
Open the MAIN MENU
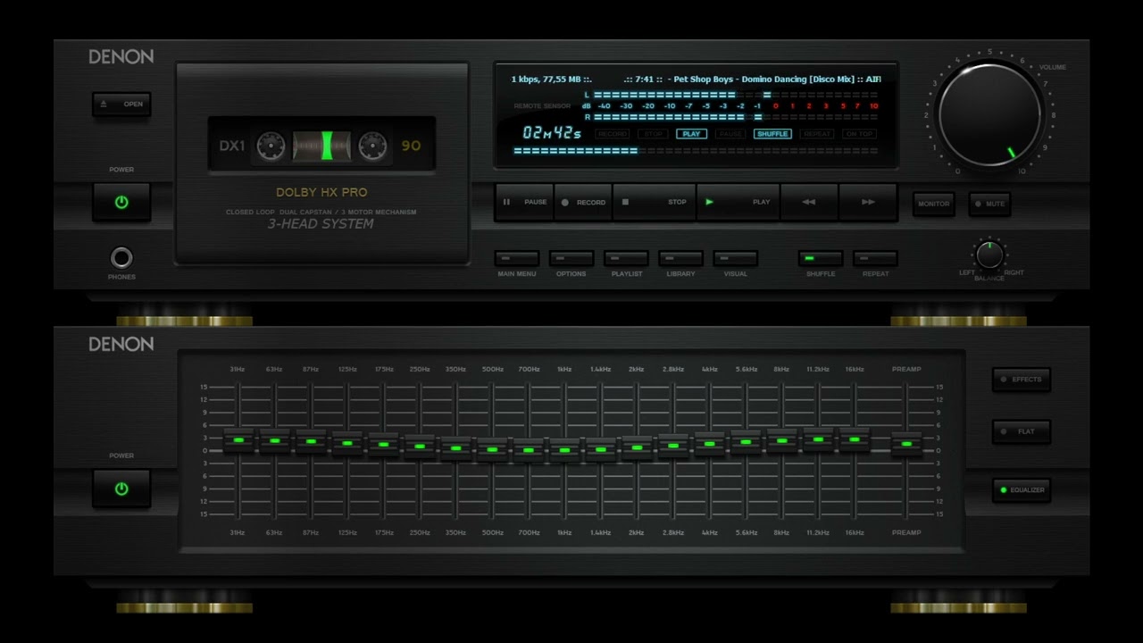point(517,258)
